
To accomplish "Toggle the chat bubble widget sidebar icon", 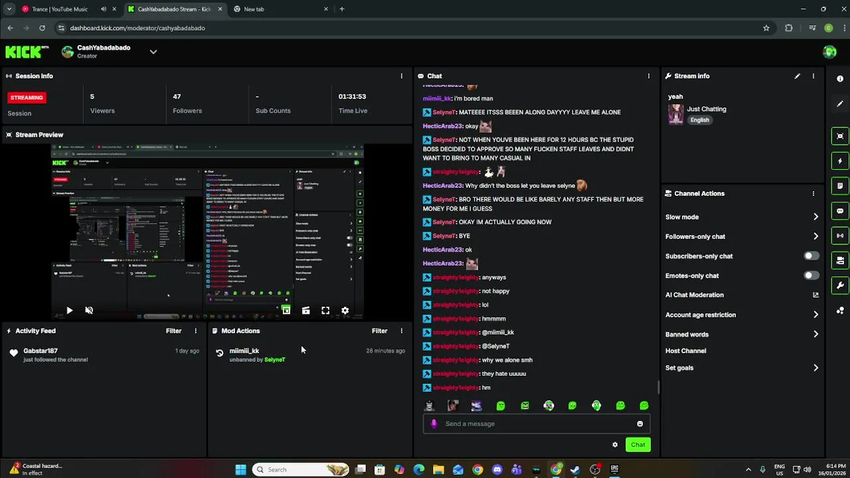I will [x=840, y=211].
